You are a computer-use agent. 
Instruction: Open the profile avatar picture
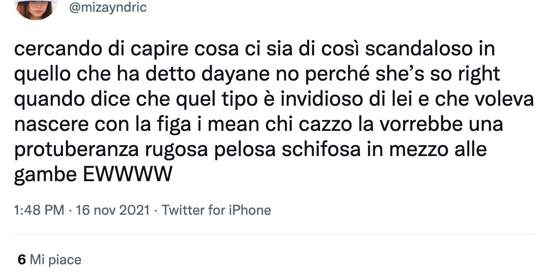tap(35, 8)
